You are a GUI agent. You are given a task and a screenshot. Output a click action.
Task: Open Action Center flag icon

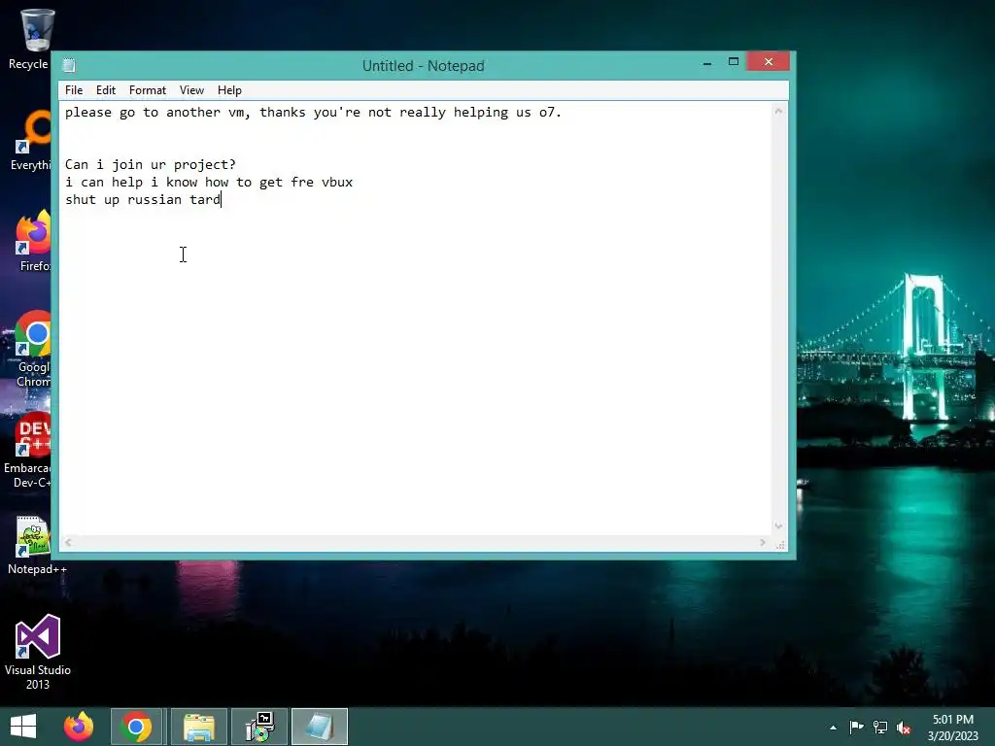(857, 727)
